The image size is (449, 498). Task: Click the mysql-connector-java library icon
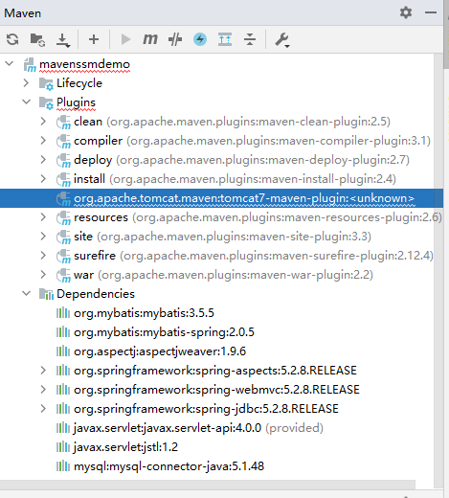[x=63, y=466]
